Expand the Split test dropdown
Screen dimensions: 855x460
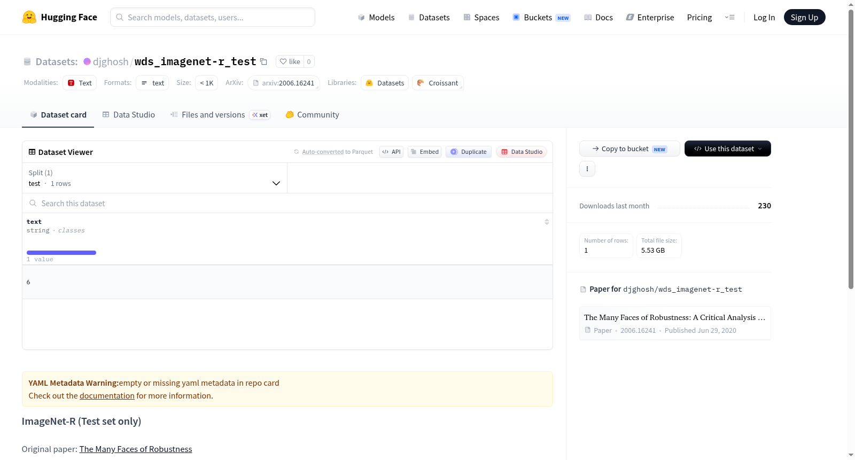(154, 178)
